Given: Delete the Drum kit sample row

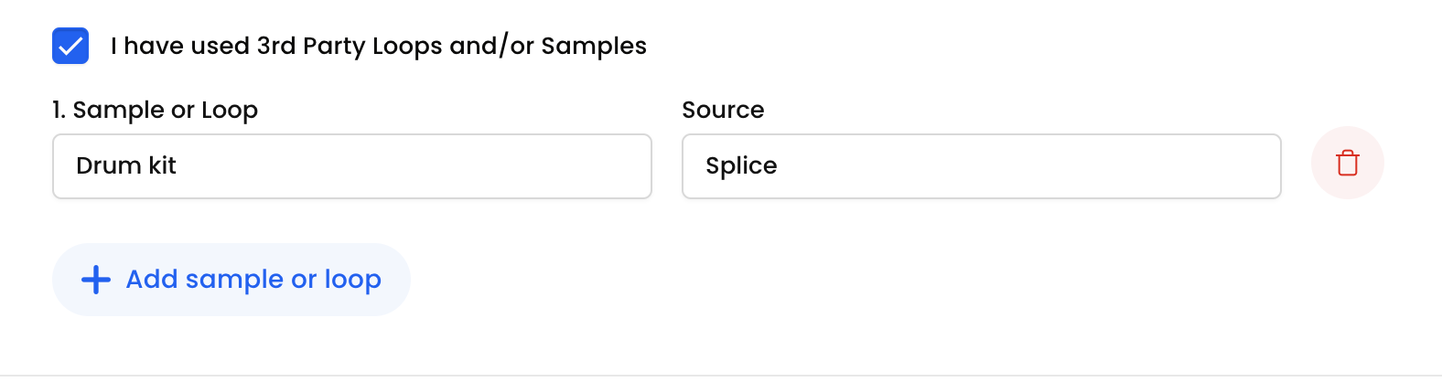Looking at the screenshot, I should 1347,164.
